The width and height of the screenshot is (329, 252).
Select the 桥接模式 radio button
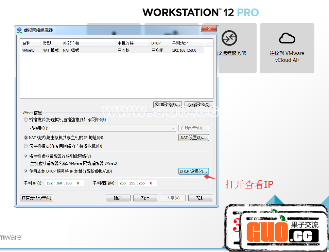[x=26, y=120]
